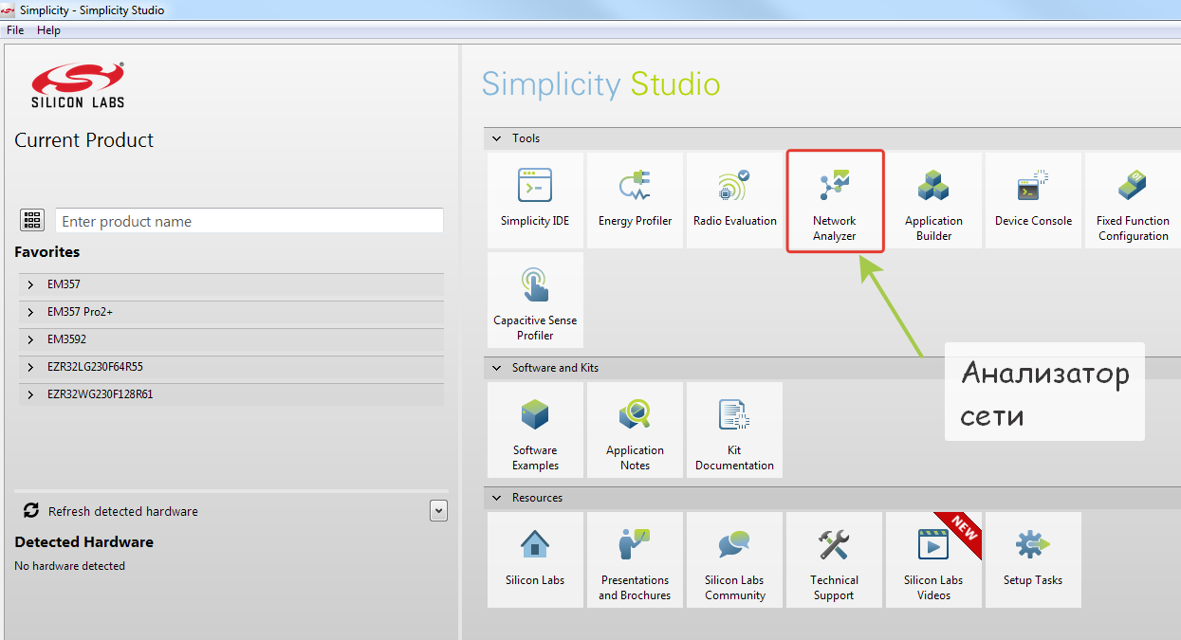1181x640 pixels.
Task: Open the File menu
Action: pos(15,30)
